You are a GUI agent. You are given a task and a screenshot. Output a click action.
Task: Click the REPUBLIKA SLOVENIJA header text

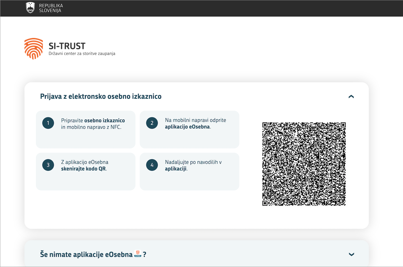coord(51,8)
